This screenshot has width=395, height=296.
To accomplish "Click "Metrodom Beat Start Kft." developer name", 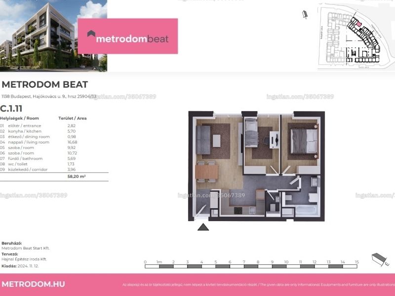I will point(26,248).
